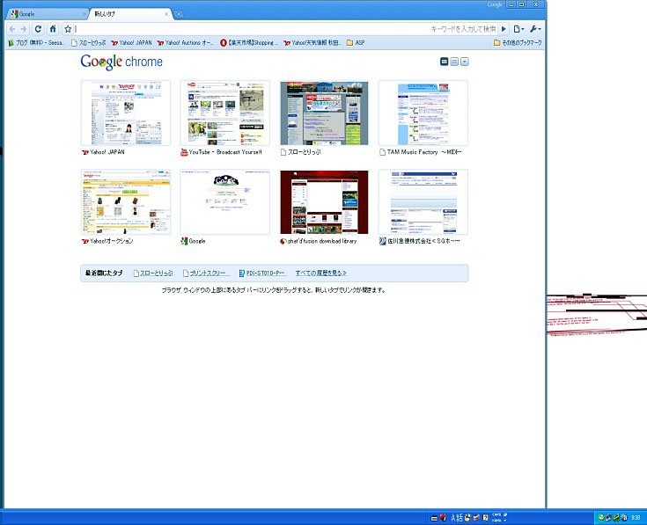Screen dimensions: 647x525
Task: Reopen the recently closed スローとりっぷ tab
Action: [153, 273]
